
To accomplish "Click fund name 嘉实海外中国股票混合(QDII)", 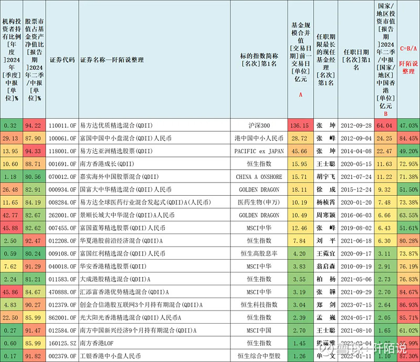I will (120, 177).
